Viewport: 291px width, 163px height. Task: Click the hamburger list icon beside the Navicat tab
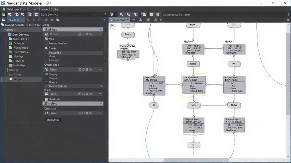click(4, 20)
